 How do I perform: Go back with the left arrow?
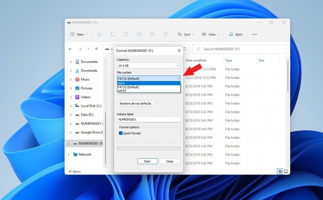(71, 49)
